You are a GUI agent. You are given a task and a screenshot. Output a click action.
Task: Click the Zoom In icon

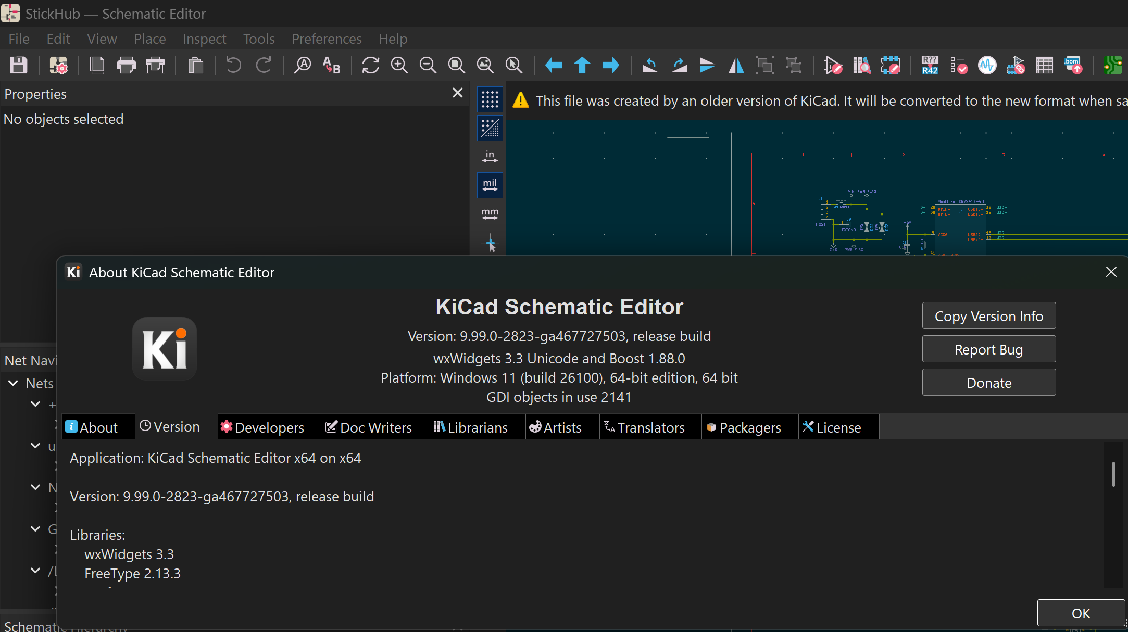click(x=399, y=66)
